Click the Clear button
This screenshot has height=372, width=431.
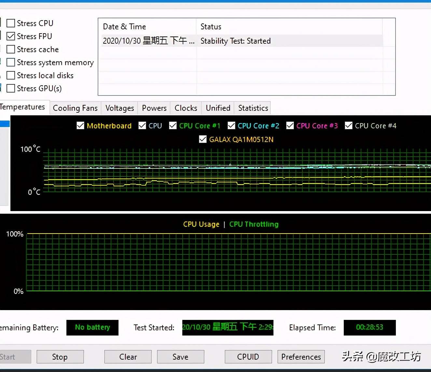tap(128, 357)
